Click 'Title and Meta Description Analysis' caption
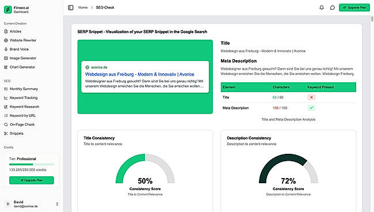Screen dimensions: 374x212 pyautogui.click(x=288, y=119)
